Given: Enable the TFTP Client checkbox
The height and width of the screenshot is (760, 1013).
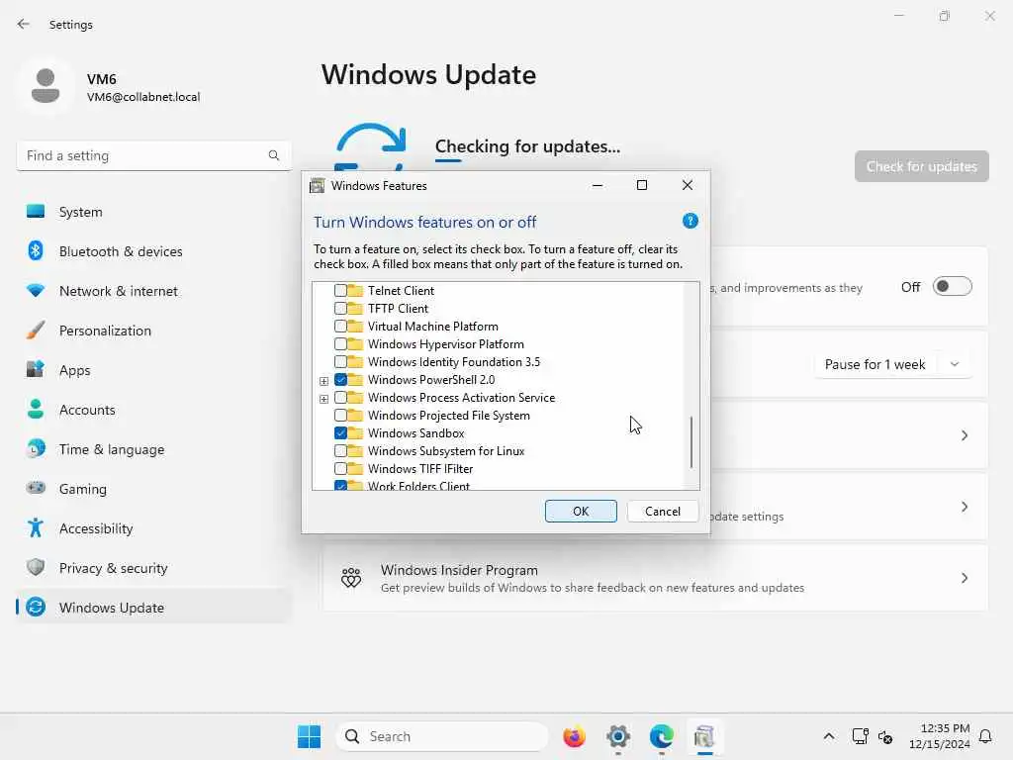Looking at the screenshot, I should point(340,309).
